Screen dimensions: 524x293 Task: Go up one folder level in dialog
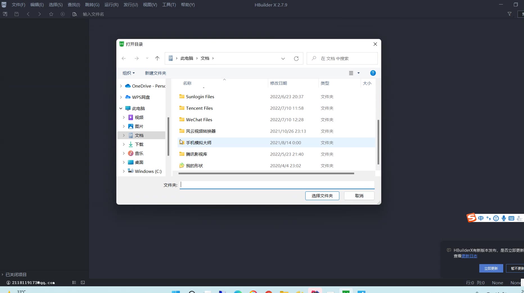pos(157,58)
